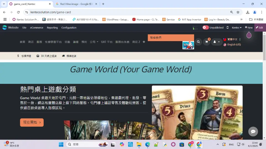Open Chrome zoom magnifier in address bar
This screenshot has height=149, width=266.
231,12
